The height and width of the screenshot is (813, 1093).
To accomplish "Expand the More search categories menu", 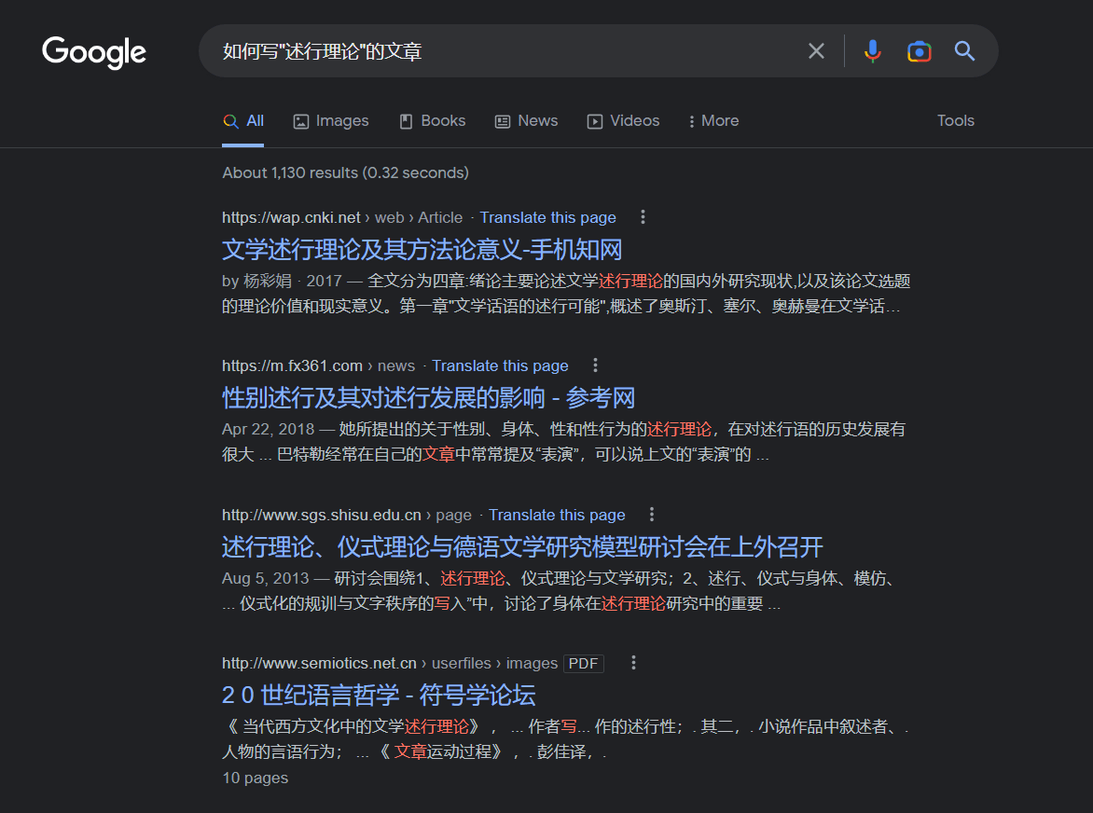I will tap(713, 121).
